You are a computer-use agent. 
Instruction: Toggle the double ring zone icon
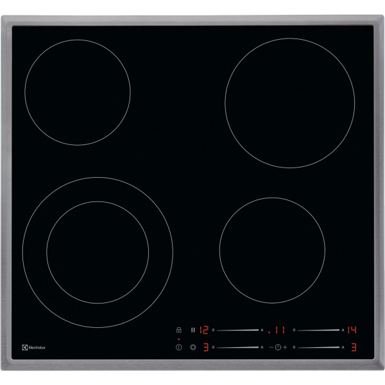pyautogui.click(x=193, y=347)
